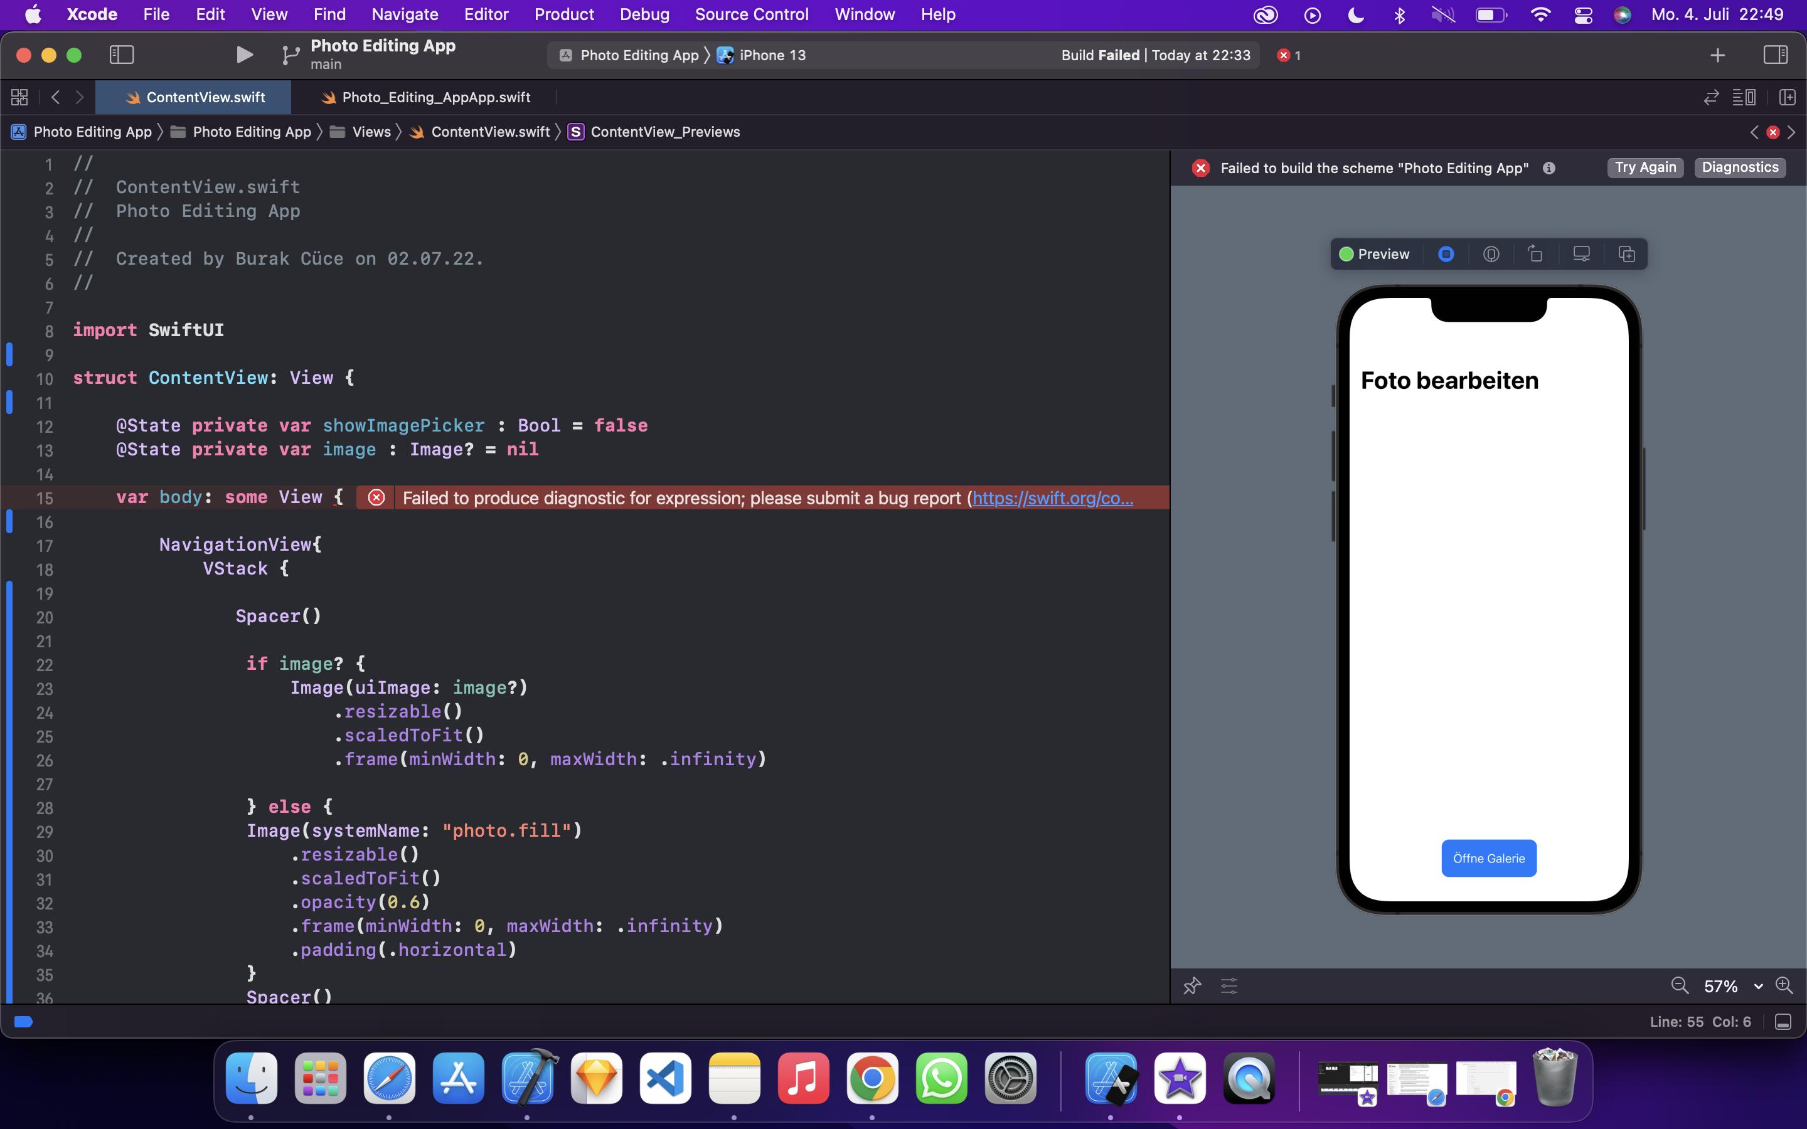This screenshot has width=1807, height=1129.
Task: Open the Navigate menu
Action: click(x=405, y=14)
